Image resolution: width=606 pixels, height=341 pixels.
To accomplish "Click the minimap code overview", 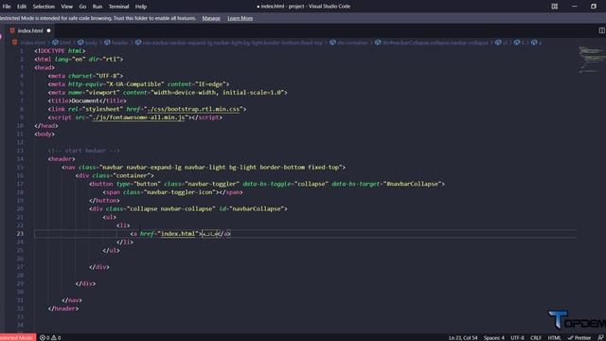I will [591, 60].
